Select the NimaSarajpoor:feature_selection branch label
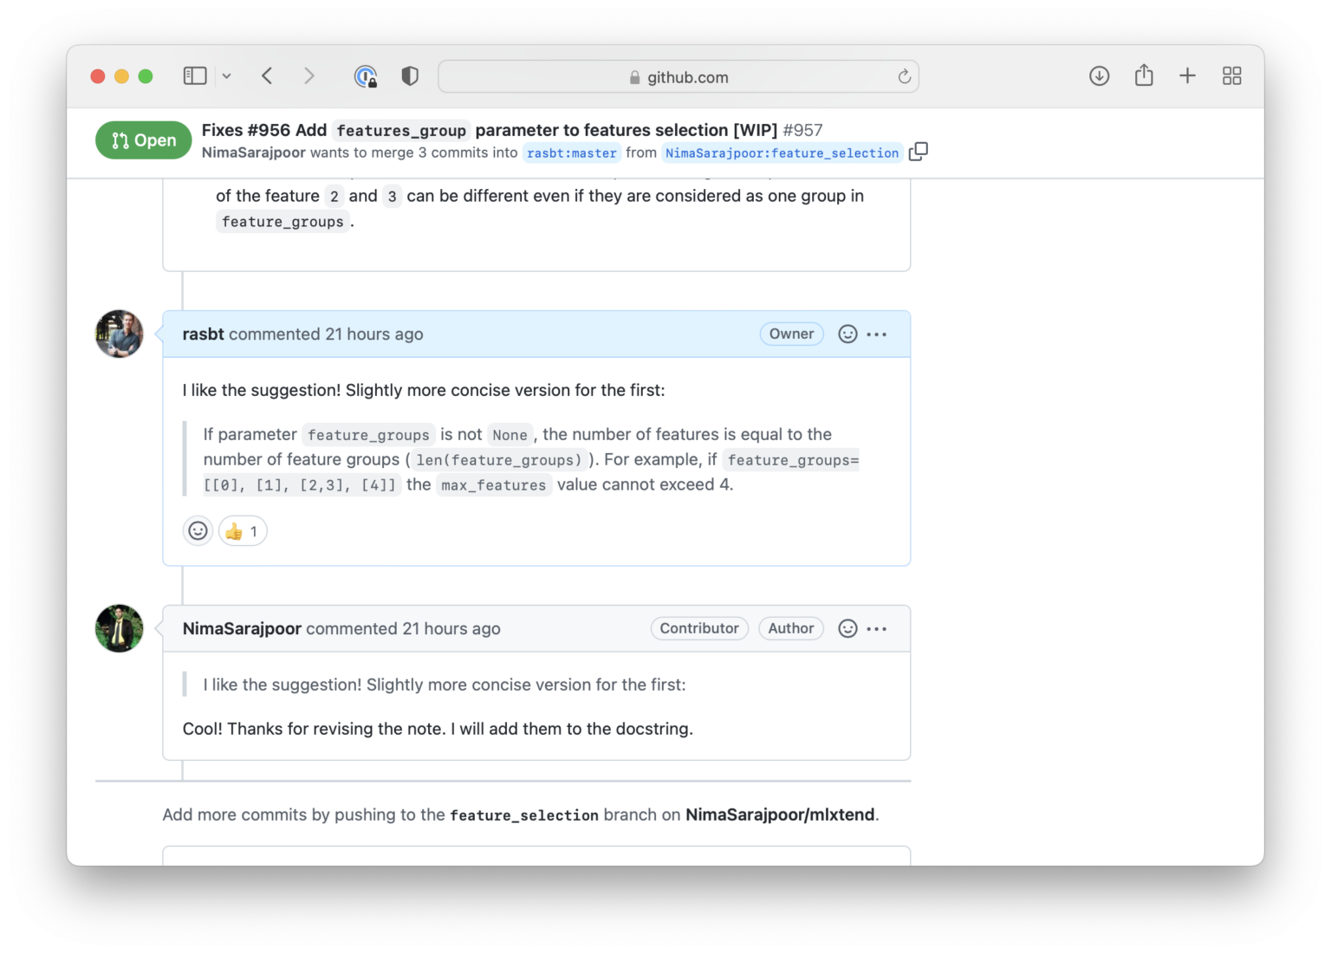Screen dimensions: 1331x954 [782, 153]
